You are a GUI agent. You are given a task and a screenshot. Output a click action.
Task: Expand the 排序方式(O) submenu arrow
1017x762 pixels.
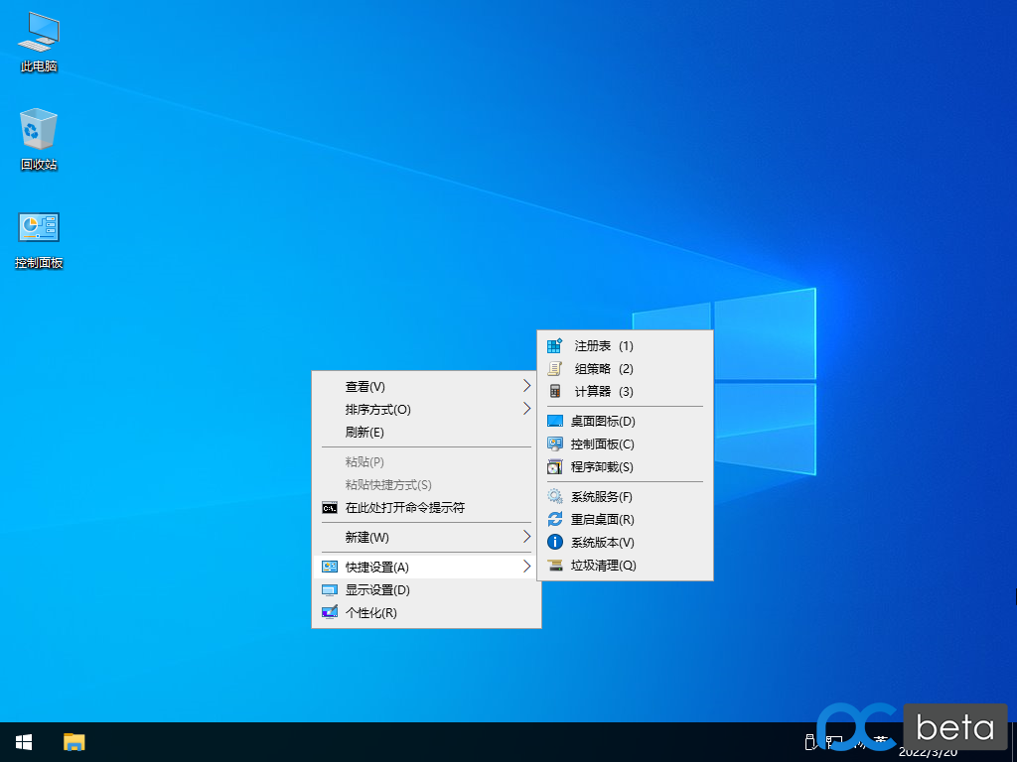click(x=526, y=409)
